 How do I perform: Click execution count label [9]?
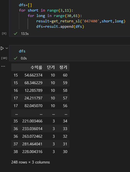4,33
